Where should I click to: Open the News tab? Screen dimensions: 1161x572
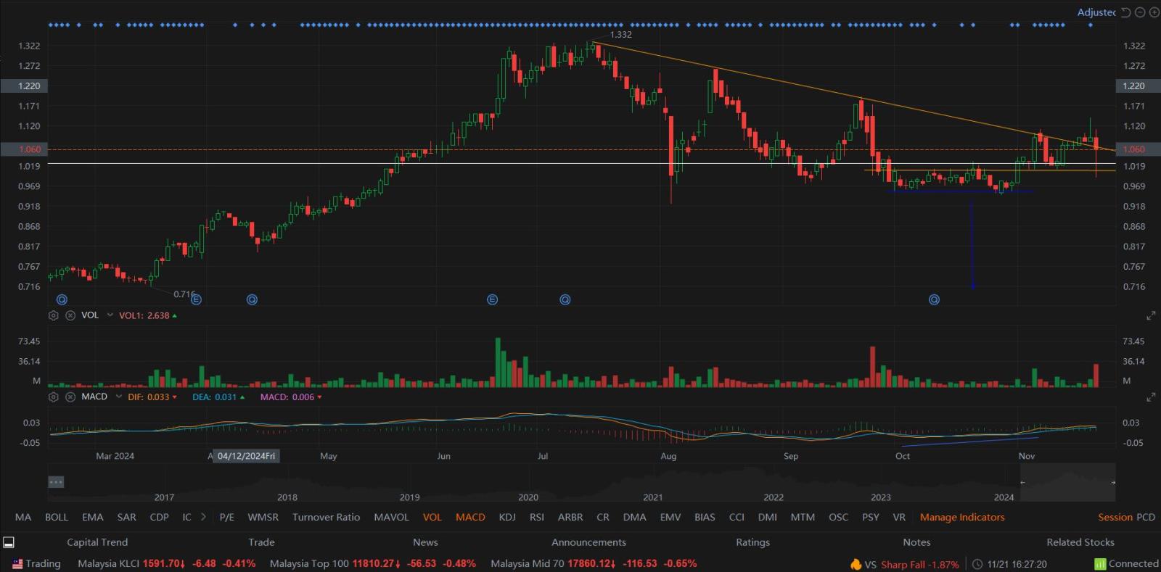click(x=425, y=542)
